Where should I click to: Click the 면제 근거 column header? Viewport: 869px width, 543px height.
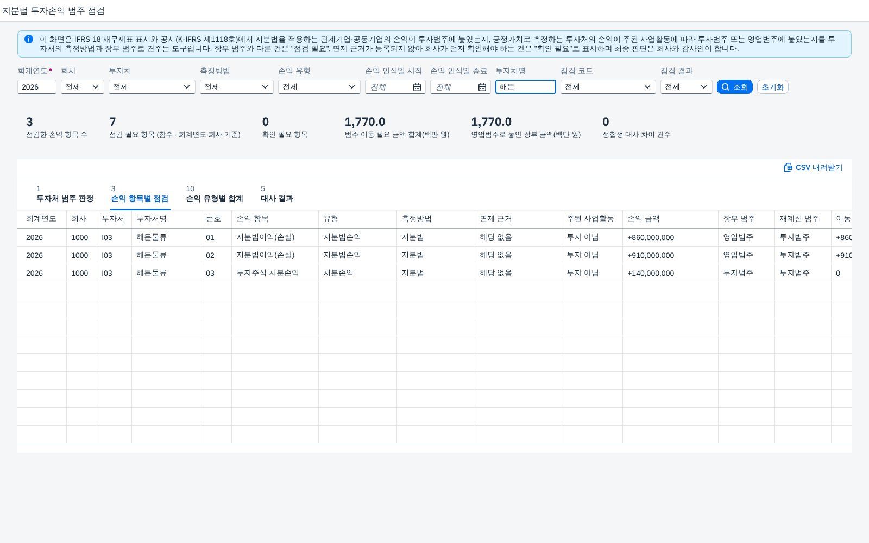point(518,219)
